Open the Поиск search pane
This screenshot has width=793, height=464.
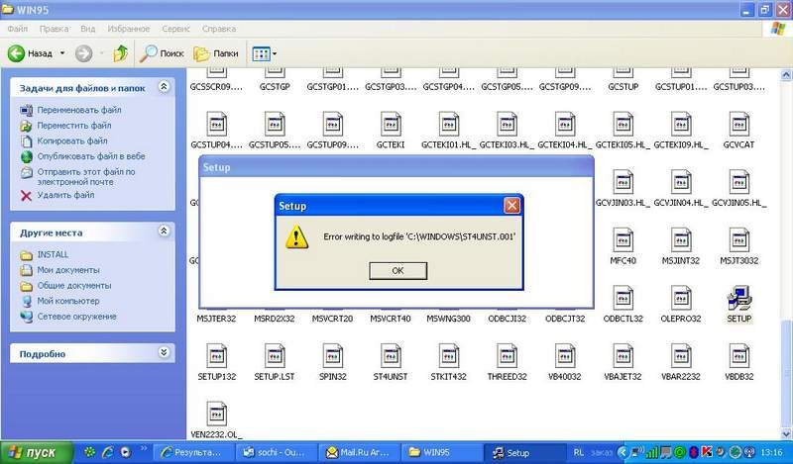tap(162, 53)
